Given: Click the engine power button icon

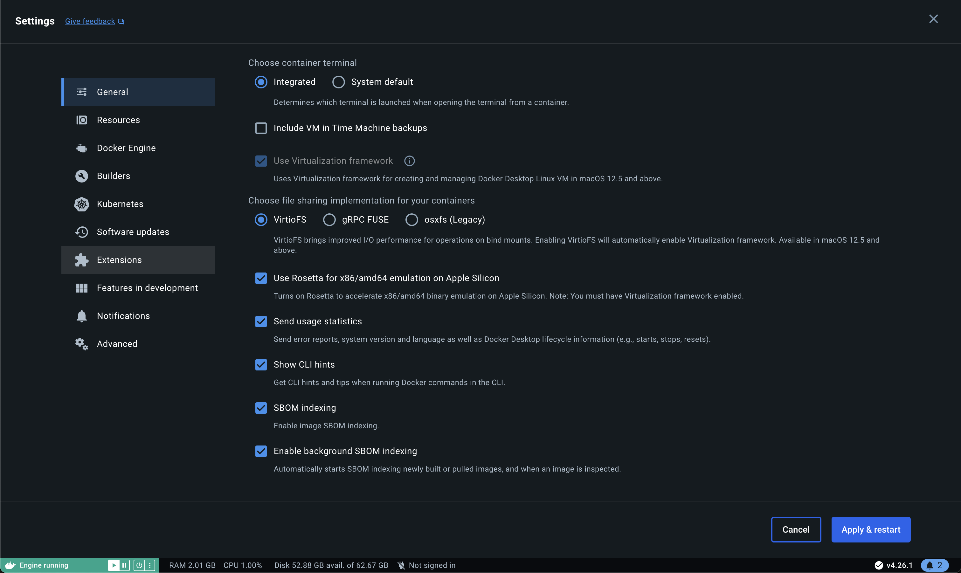Looking at the screenshot, I should [x=139, y=565].
